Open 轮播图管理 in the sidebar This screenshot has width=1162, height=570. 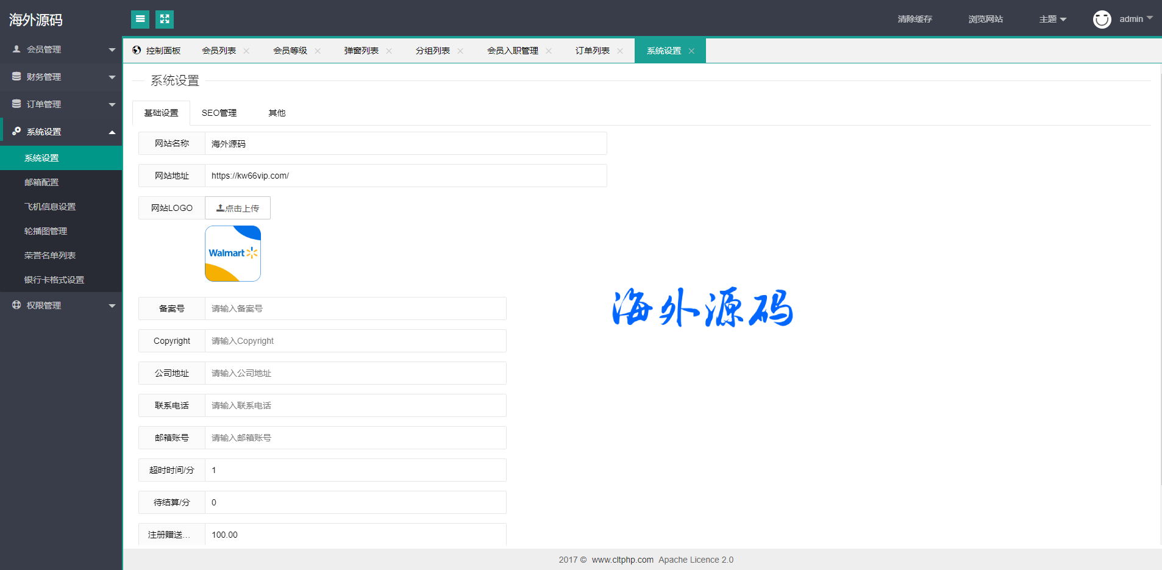tap(46, 231)
